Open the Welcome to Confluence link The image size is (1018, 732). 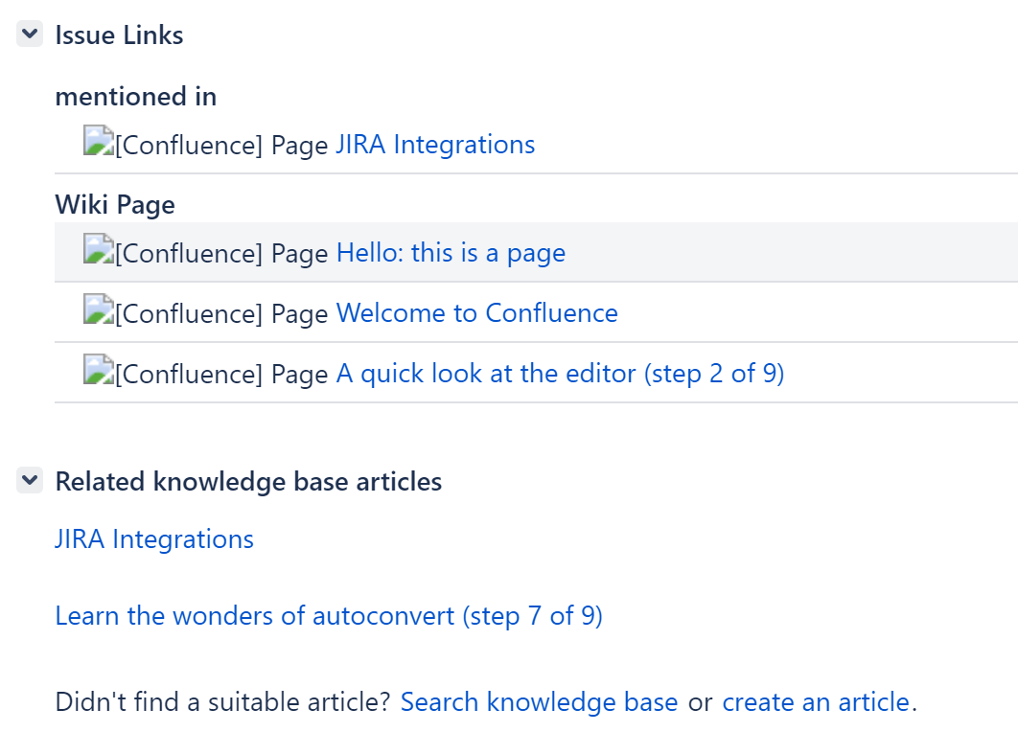click(x=476, y=313)
